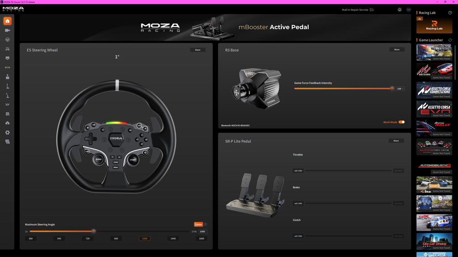
Task: Select Assetto Corsa EVO game thumbnail
Action: 434,109
